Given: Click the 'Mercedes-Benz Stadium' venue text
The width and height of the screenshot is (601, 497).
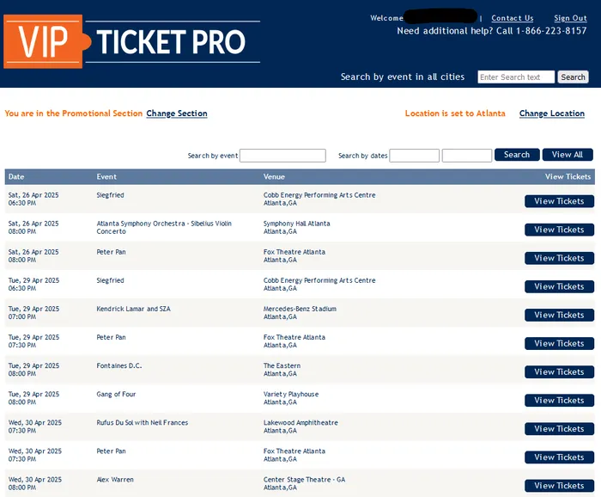Looking at the screenshot, I should 300,309.
